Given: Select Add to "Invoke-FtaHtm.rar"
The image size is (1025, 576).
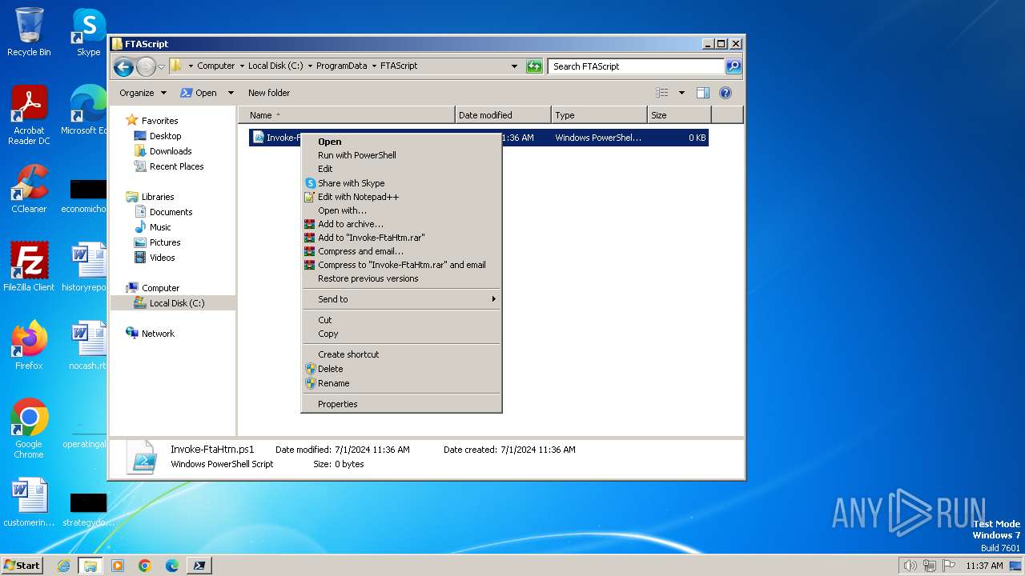Looking at the screenshot, I should [401, 238].
